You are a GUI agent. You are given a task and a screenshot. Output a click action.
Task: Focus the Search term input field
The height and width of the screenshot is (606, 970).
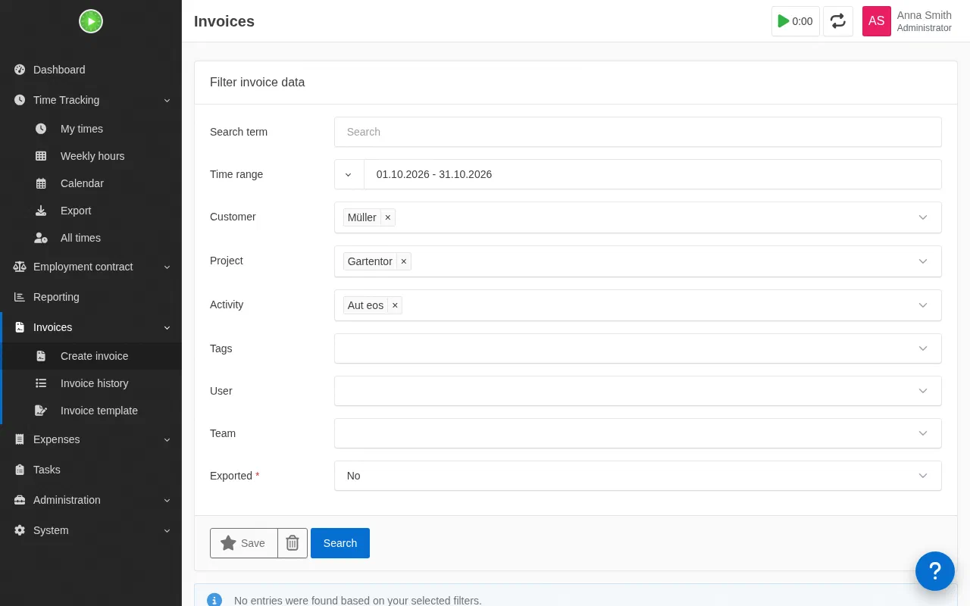pyautogui.click(x=638, y=132)
